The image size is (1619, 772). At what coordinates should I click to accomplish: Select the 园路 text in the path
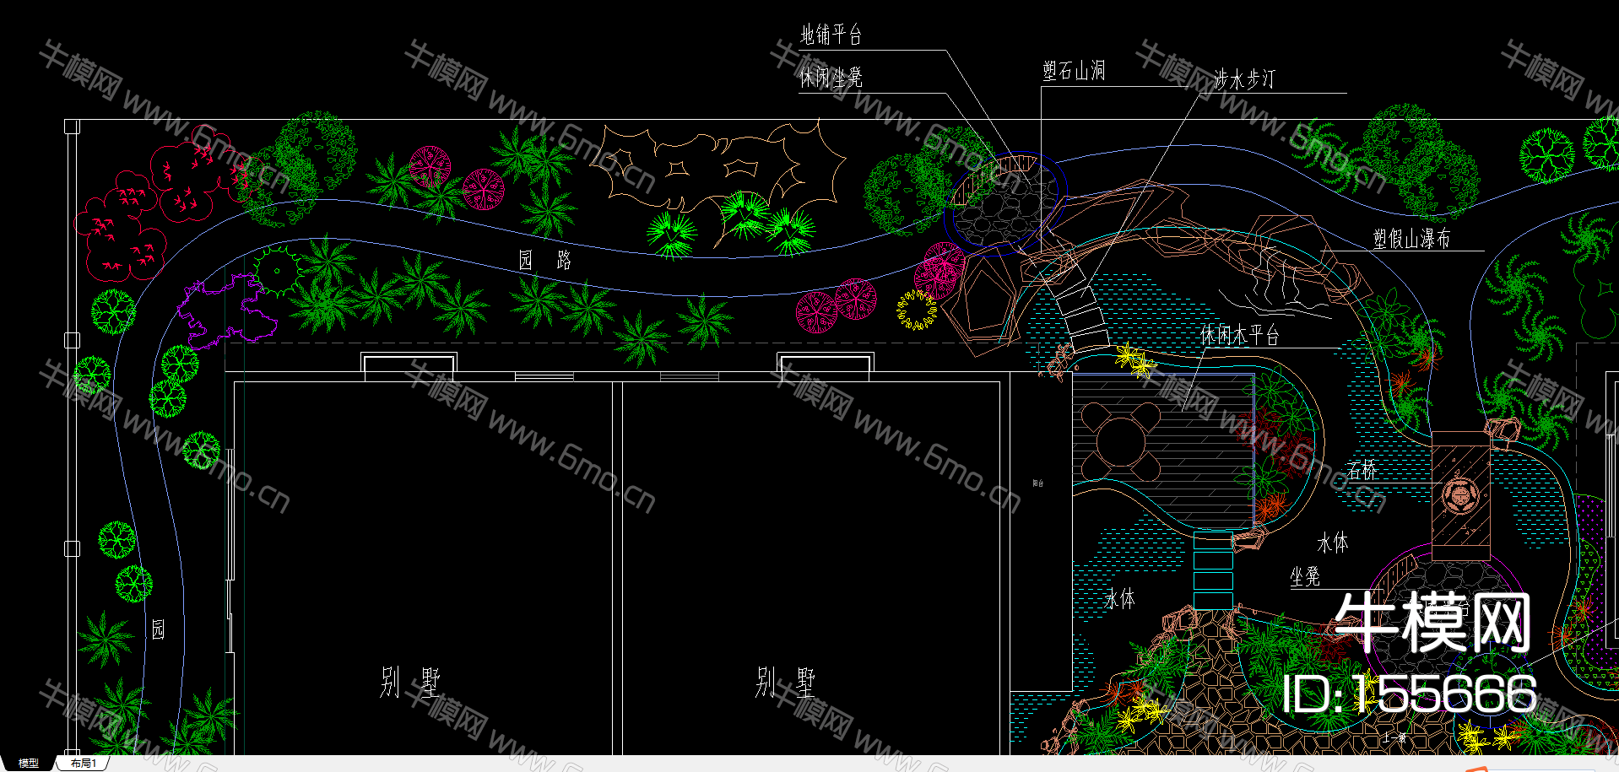[x=545, y=260]
